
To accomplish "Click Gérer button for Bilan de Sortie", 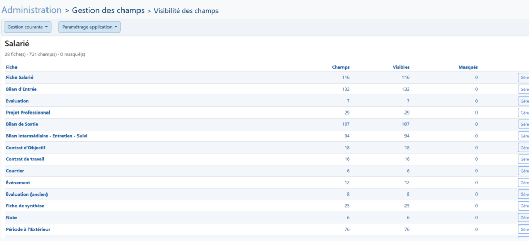I will (x=524, y=124).
